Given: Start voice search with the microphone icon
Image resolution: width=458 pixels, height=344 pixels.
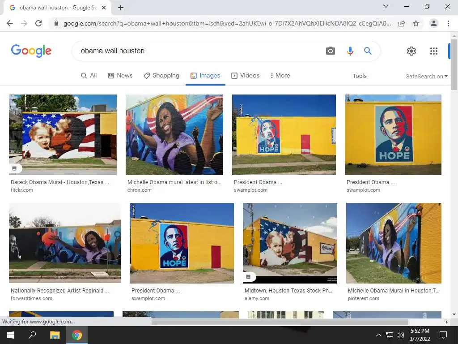Looking at the screenshot, I should (350, 51).
